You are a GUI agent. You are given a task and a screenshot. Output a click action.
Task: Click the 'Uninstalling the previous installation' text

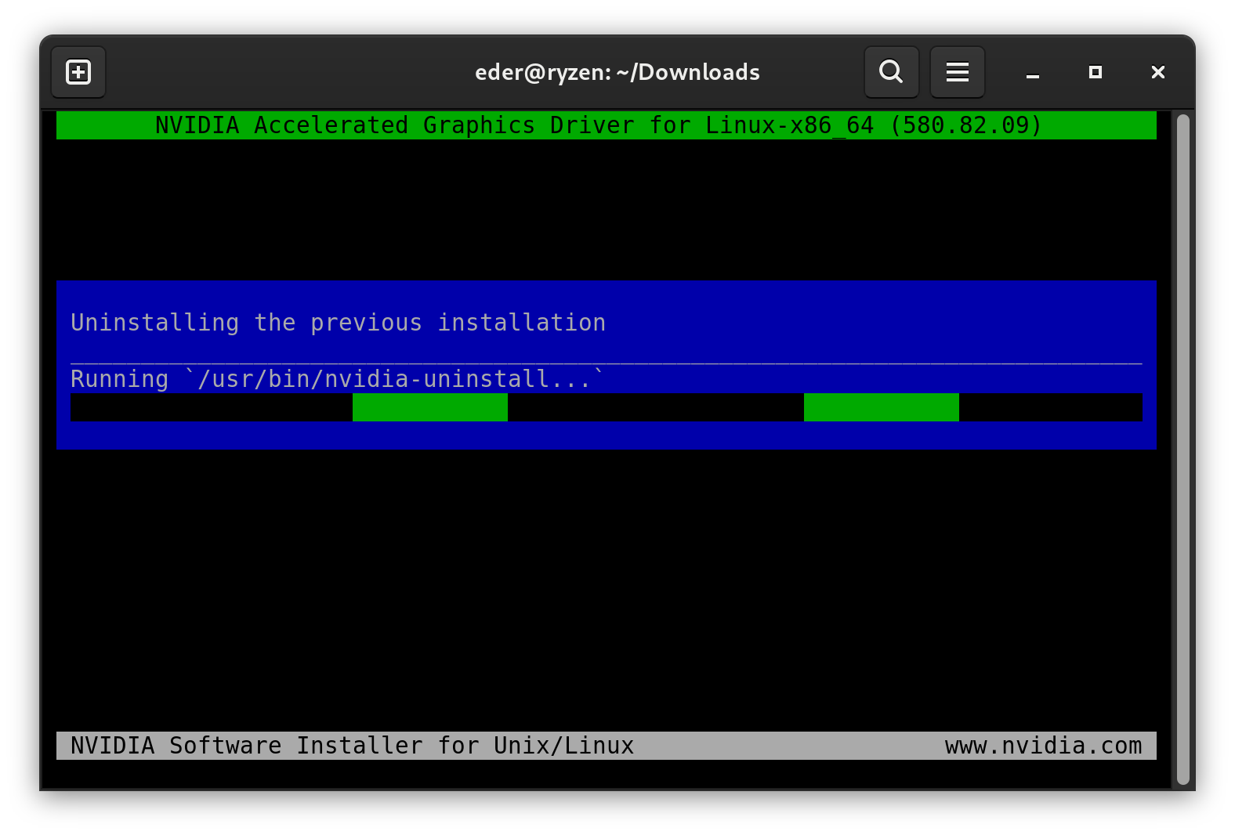pyautogui.click(x=338, y=323)
